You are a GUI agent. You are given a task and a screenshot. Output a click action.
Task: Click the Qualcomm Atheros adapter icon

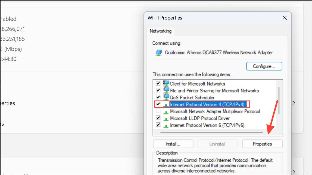point(158,53)
